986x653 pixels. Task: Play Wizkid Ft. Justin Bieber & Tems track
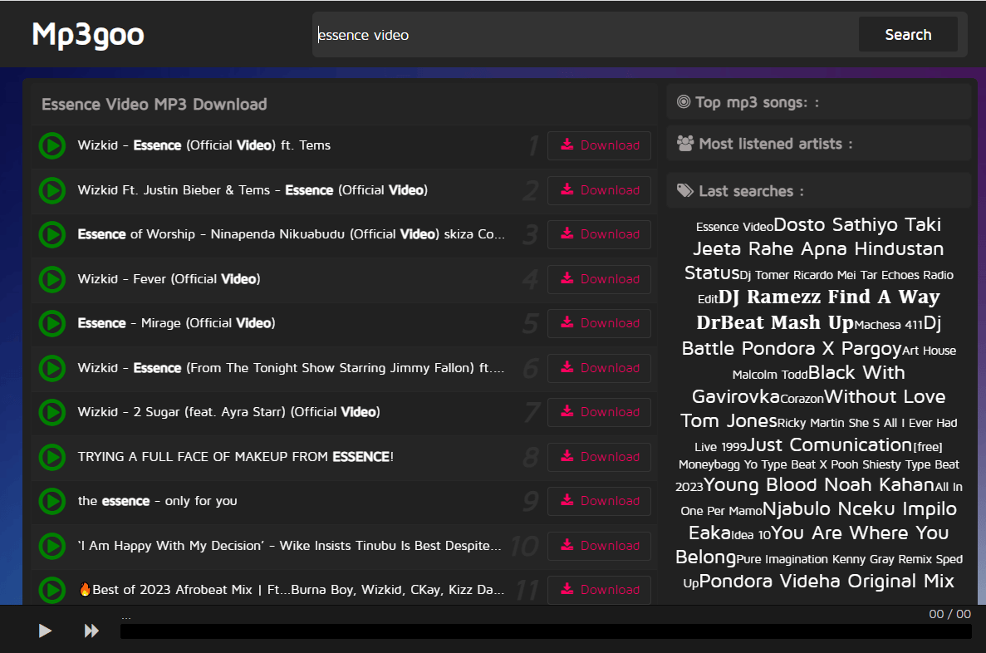52,190
